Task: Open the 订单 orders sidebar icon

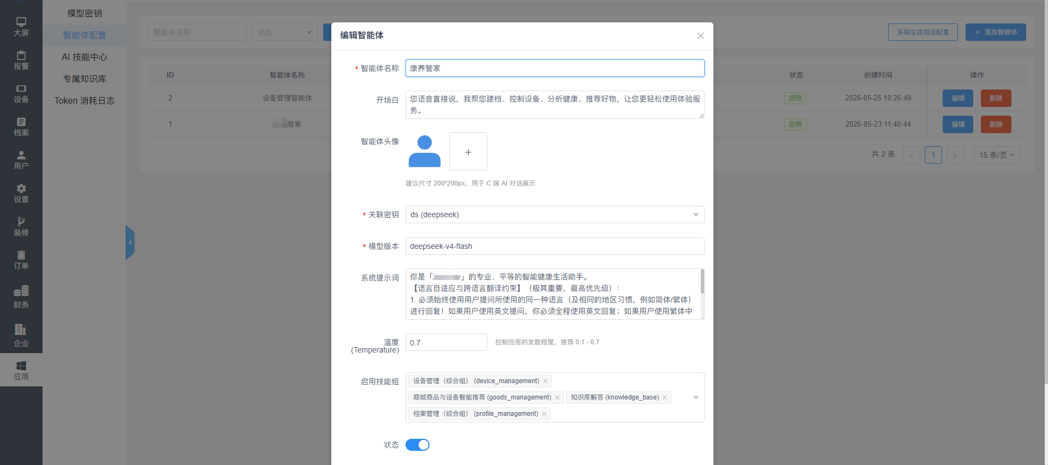Action: pos(21,260)
